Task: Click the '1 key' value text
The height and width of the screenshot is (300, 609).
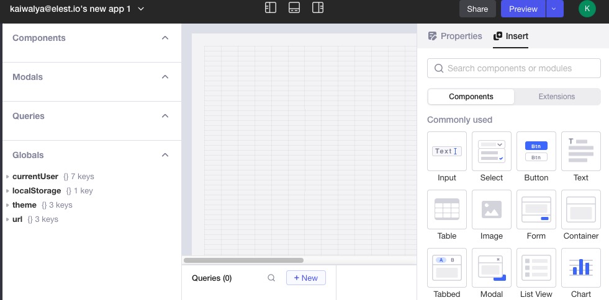Action: (83, 191)
